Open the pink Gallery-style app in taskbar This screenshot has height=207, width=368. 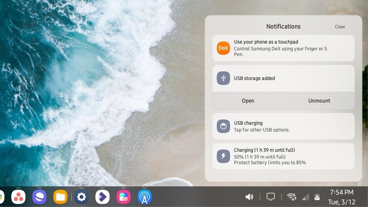click(x=124, y=197)
